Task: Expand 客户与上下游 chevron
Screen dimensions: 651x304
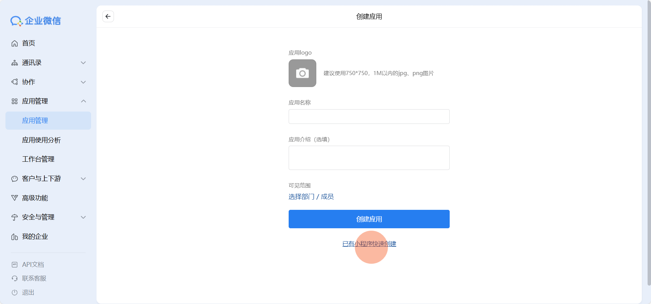Action: pos(83,179)
